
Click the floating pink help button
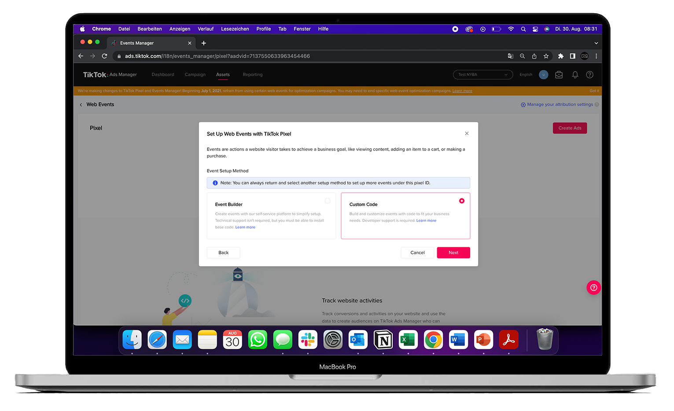[x=593, y=287]
